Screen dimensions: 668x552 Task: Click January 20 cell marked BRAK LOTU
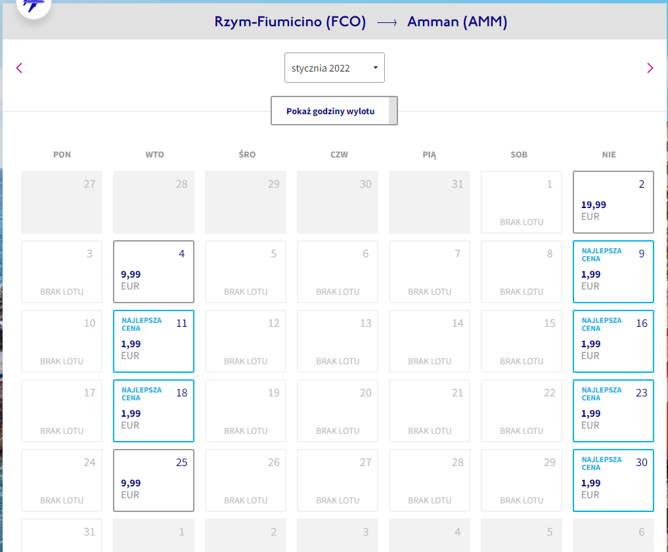pos(338,411)
